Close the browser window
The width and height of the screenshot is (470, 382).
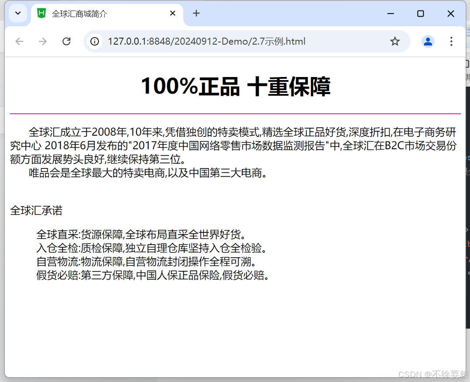click(x=450, y=14)
